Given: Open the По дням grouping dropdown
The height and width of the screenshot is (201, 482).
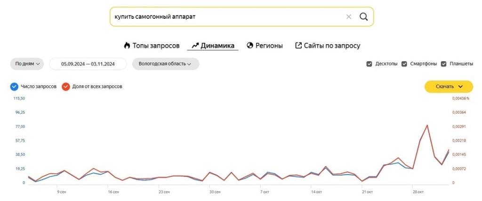Looking at the screenshot, I should [27, 64].
